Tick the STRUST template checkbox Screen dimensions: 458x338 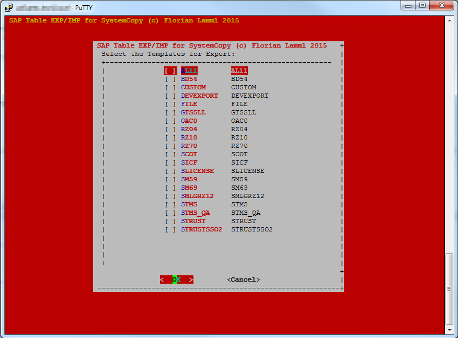pos(170,222)
